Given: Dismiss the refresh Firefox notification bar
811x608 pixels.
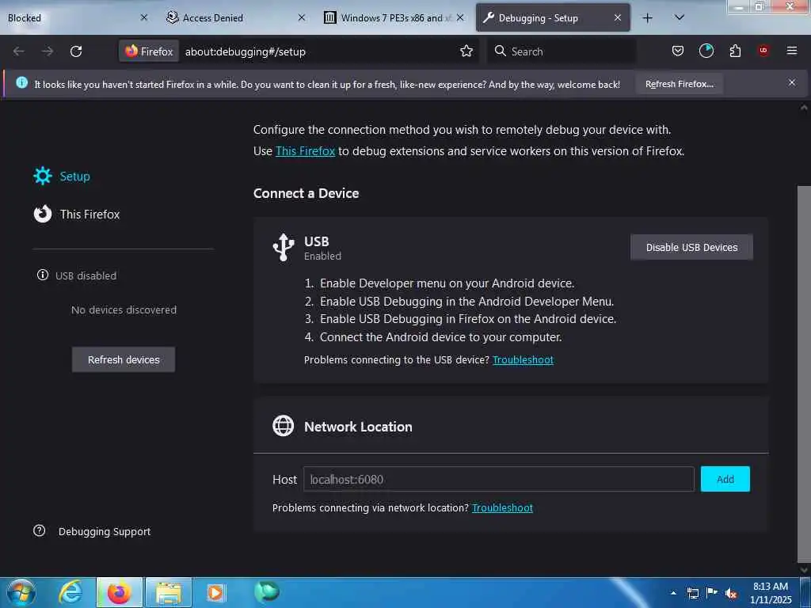Looking at the screenshot, I should [x=792, y=82].
